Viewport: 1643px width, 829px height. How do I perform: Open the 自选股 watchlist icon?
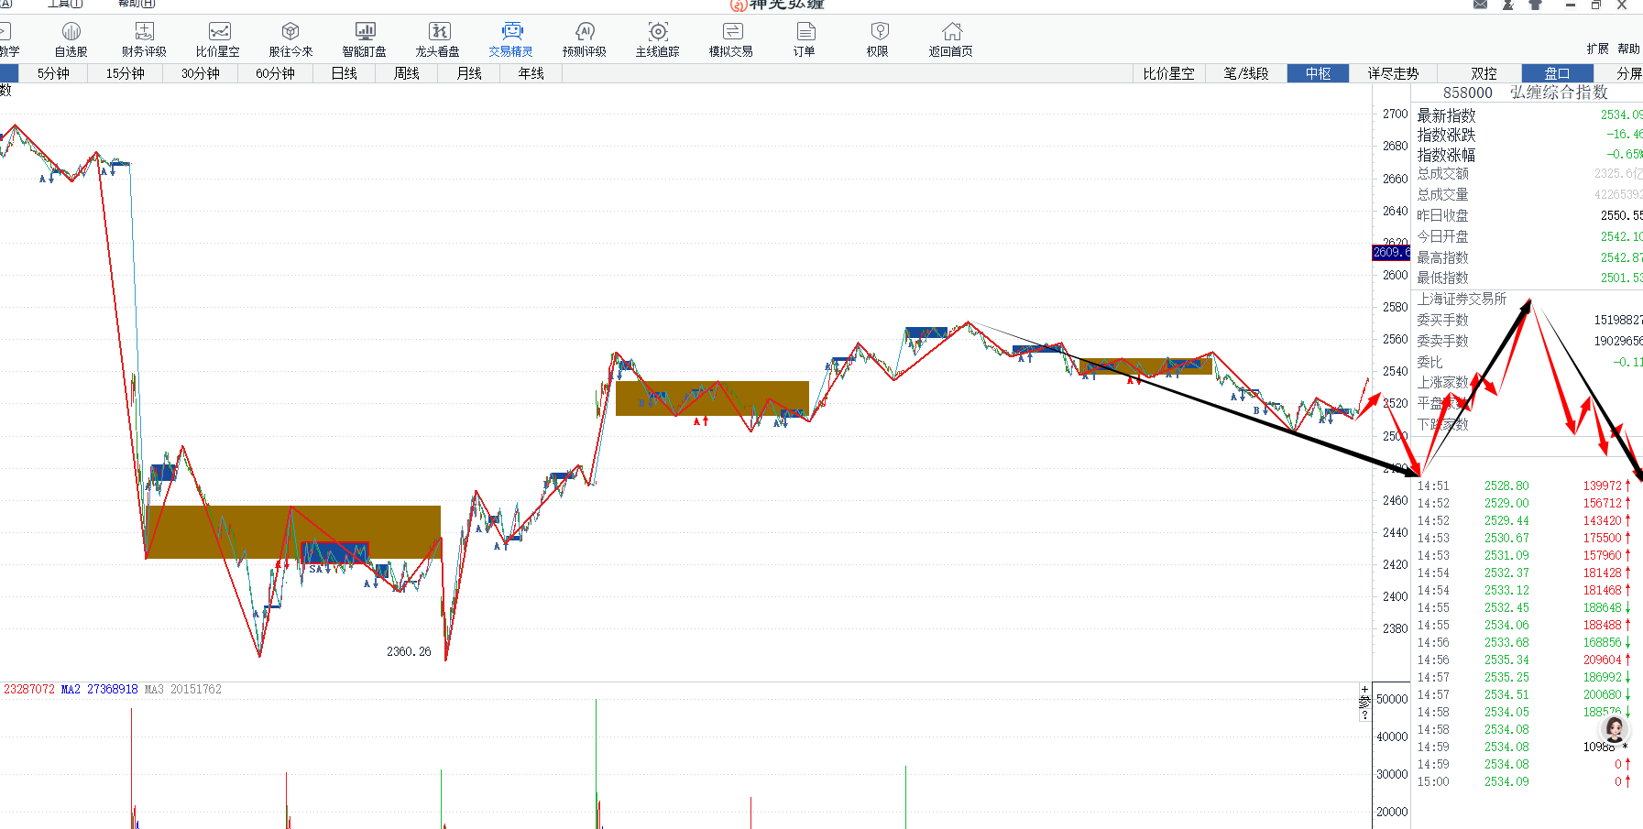point(71,39)
